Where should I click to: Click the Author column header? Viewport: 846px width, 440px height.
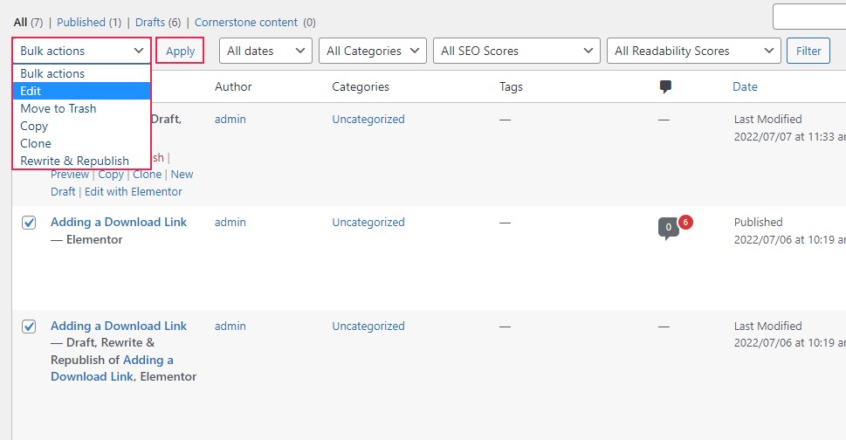pyautogui.click(x=233, y=86)
